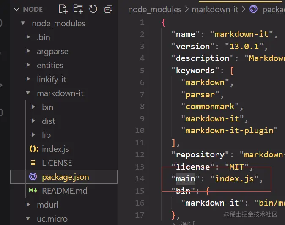The image size is (285, 225).
Task: Expand the argparse folder arrow
Action: point(28,51)
